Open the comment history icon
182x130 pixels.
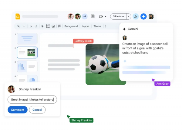(93, 16)
